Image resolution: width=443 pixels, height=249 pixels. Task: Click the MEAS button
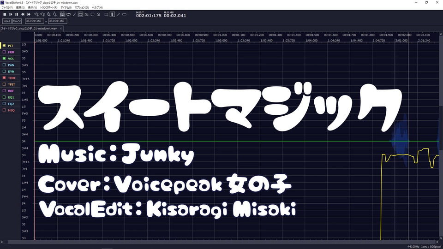(7, 21)
